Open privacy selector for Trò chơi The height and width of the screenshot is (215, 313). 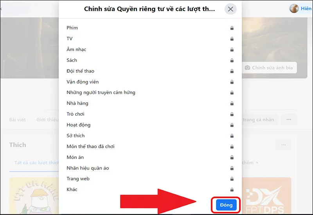click(x=232, y=114)
